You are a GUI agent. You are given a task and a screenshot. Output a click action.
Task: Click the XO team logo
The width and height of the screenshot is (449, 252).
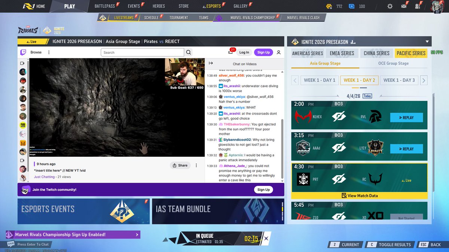tap(375, 216)
